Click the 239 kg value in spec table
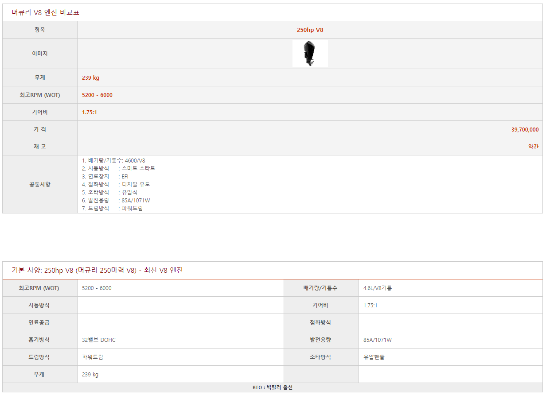The image size is (546, 395). 90,374
